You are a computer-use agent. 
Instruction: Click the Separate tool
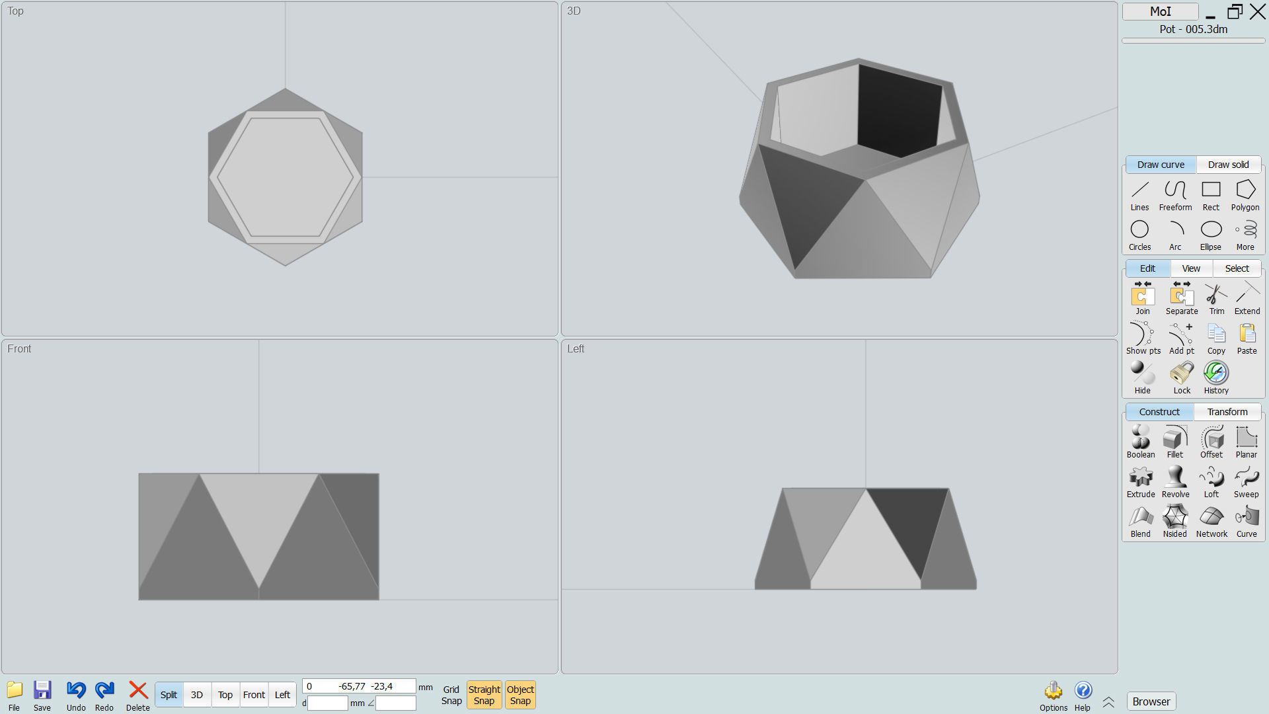click(1182, 299)
